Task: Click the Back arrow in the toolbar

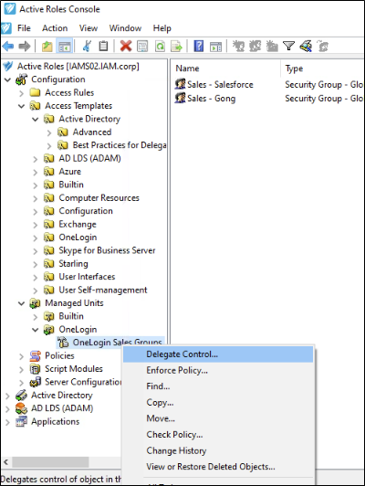Action: [8, 47]
